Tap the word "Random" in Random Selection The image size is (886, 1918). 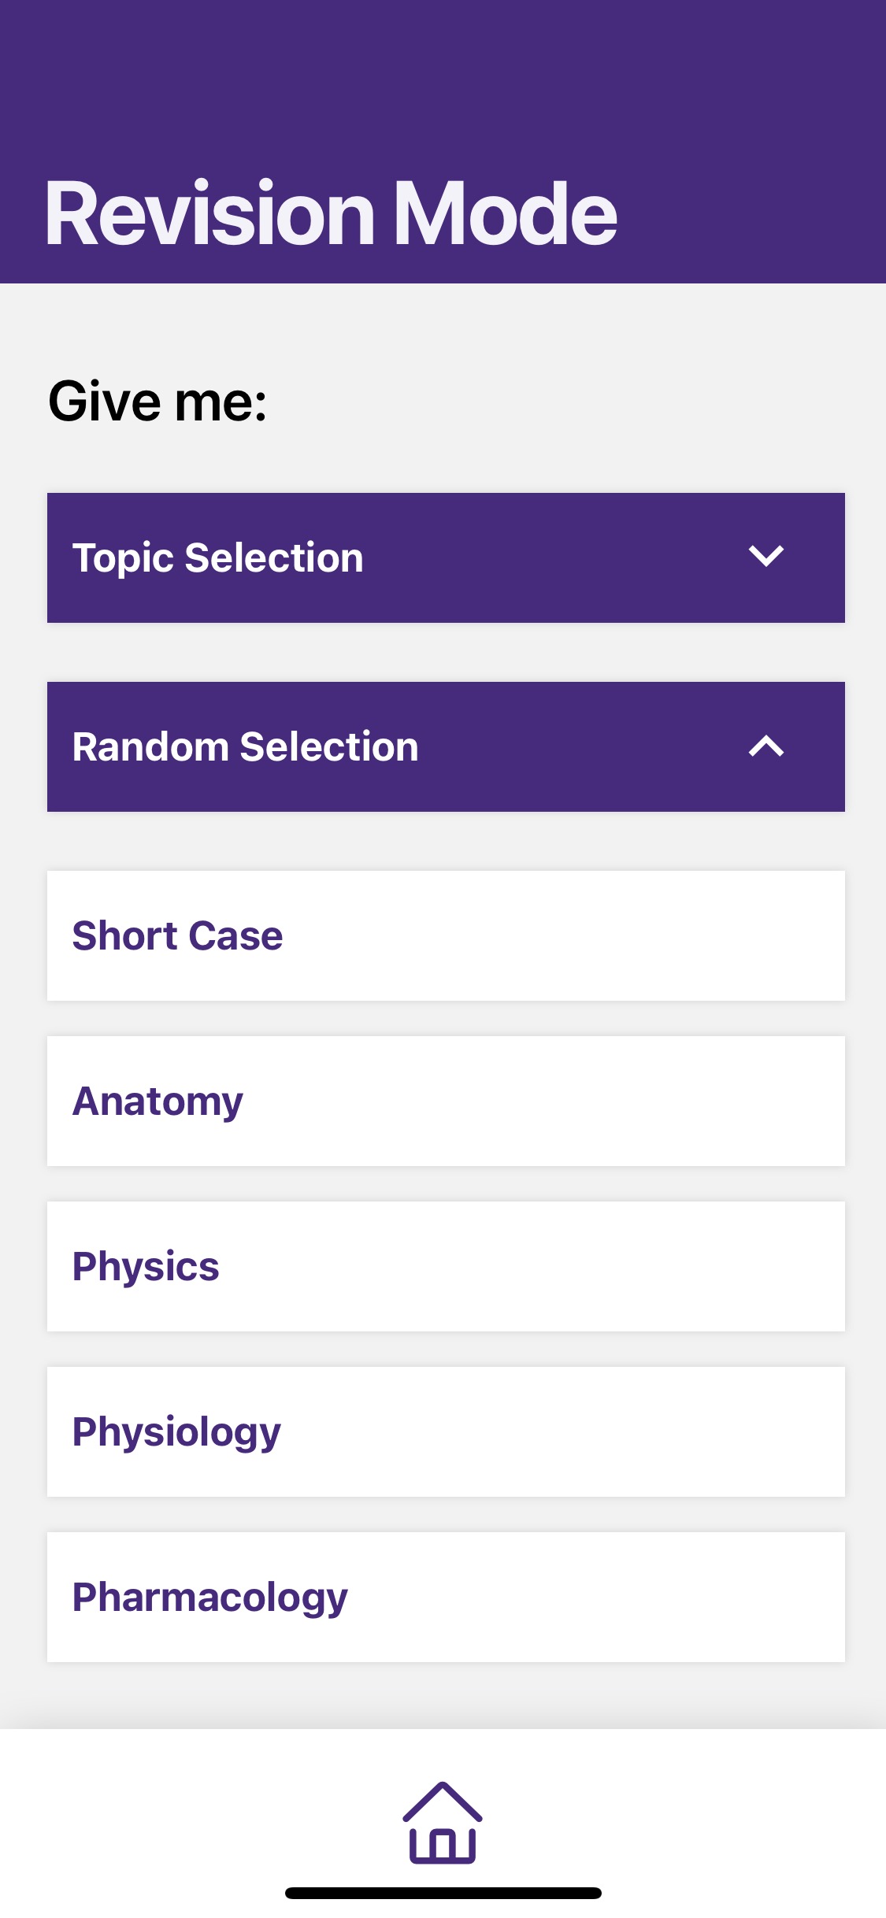[150, 747]
